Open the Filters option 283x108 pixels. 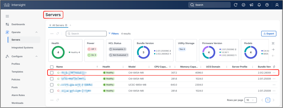coord(113,34)
